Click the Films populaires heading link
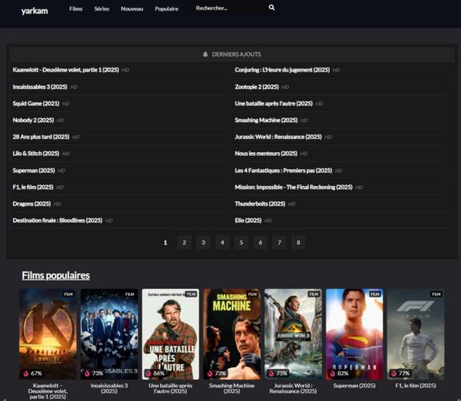The width and height of the screenshot is (461, 401). (x=56, y=276)
